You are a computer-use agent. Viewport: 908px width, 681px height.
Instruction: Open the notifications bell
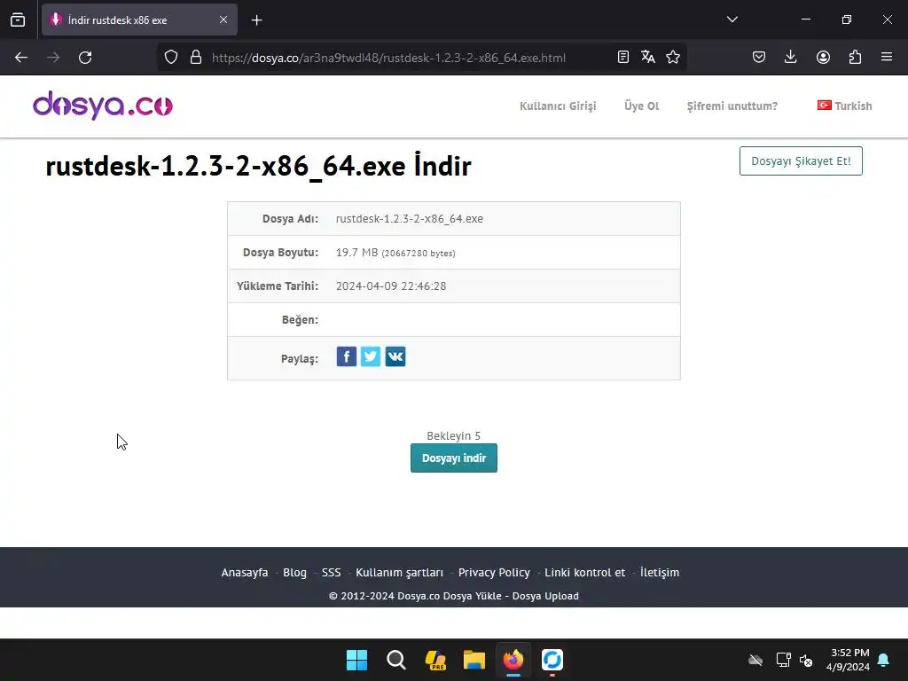(x=884, y=660)
